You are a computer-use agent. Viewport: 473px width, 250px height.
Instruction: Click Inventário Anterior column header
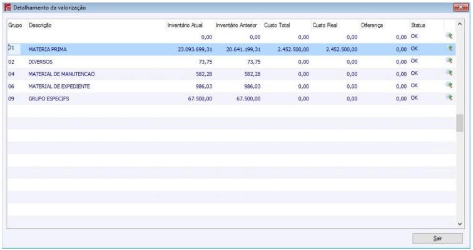(x=235, y=24)
